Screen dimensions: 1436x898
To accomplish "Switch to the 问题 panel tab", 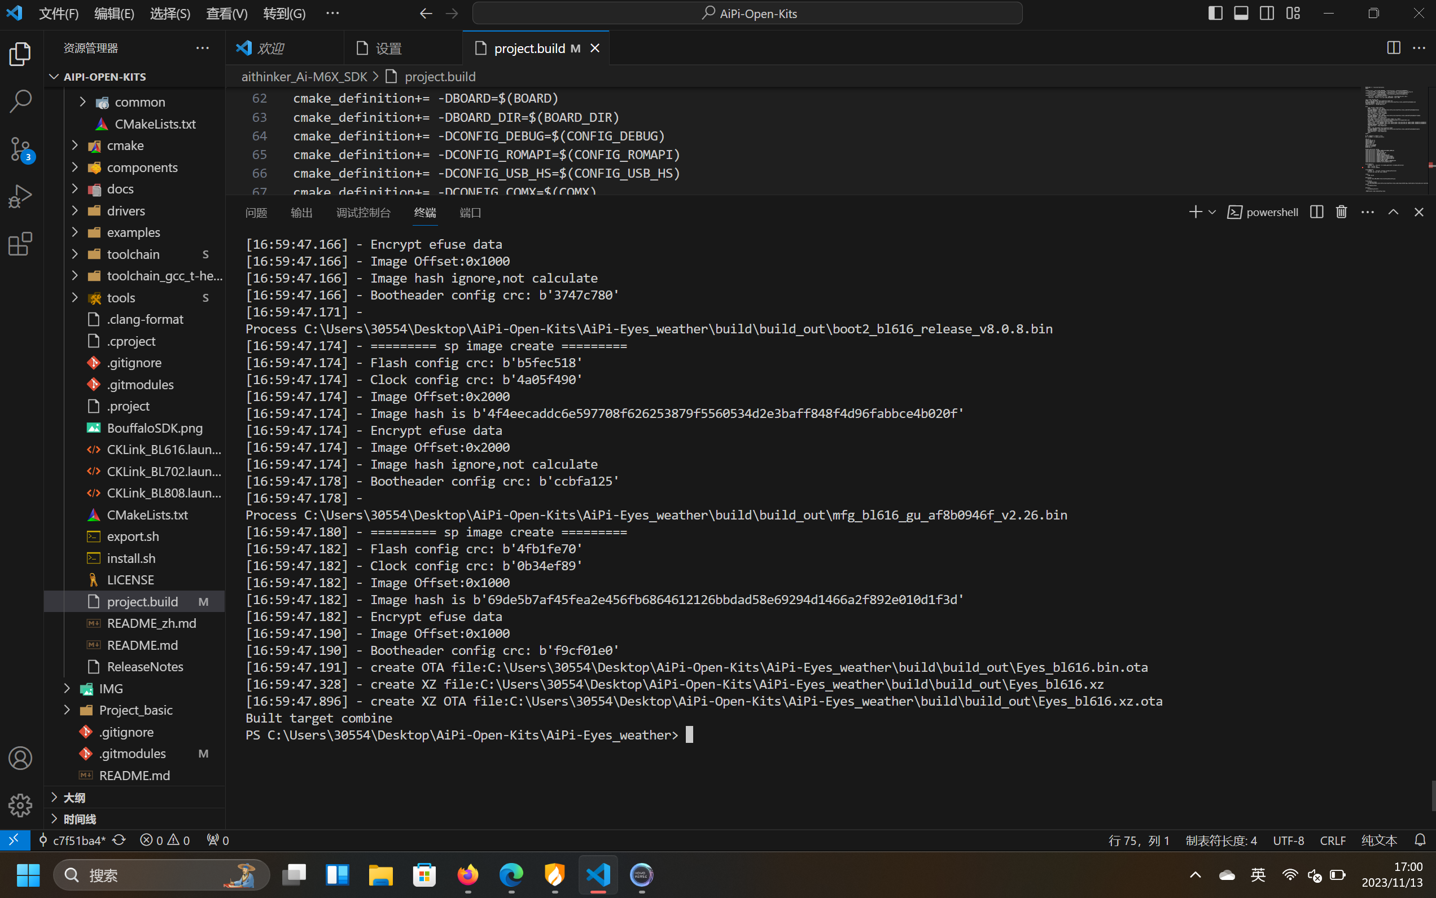I will click(256, 212).
